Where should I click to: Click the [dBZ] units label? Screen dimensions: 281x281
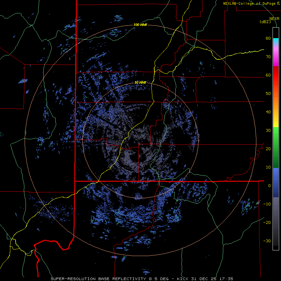point(265,22)
